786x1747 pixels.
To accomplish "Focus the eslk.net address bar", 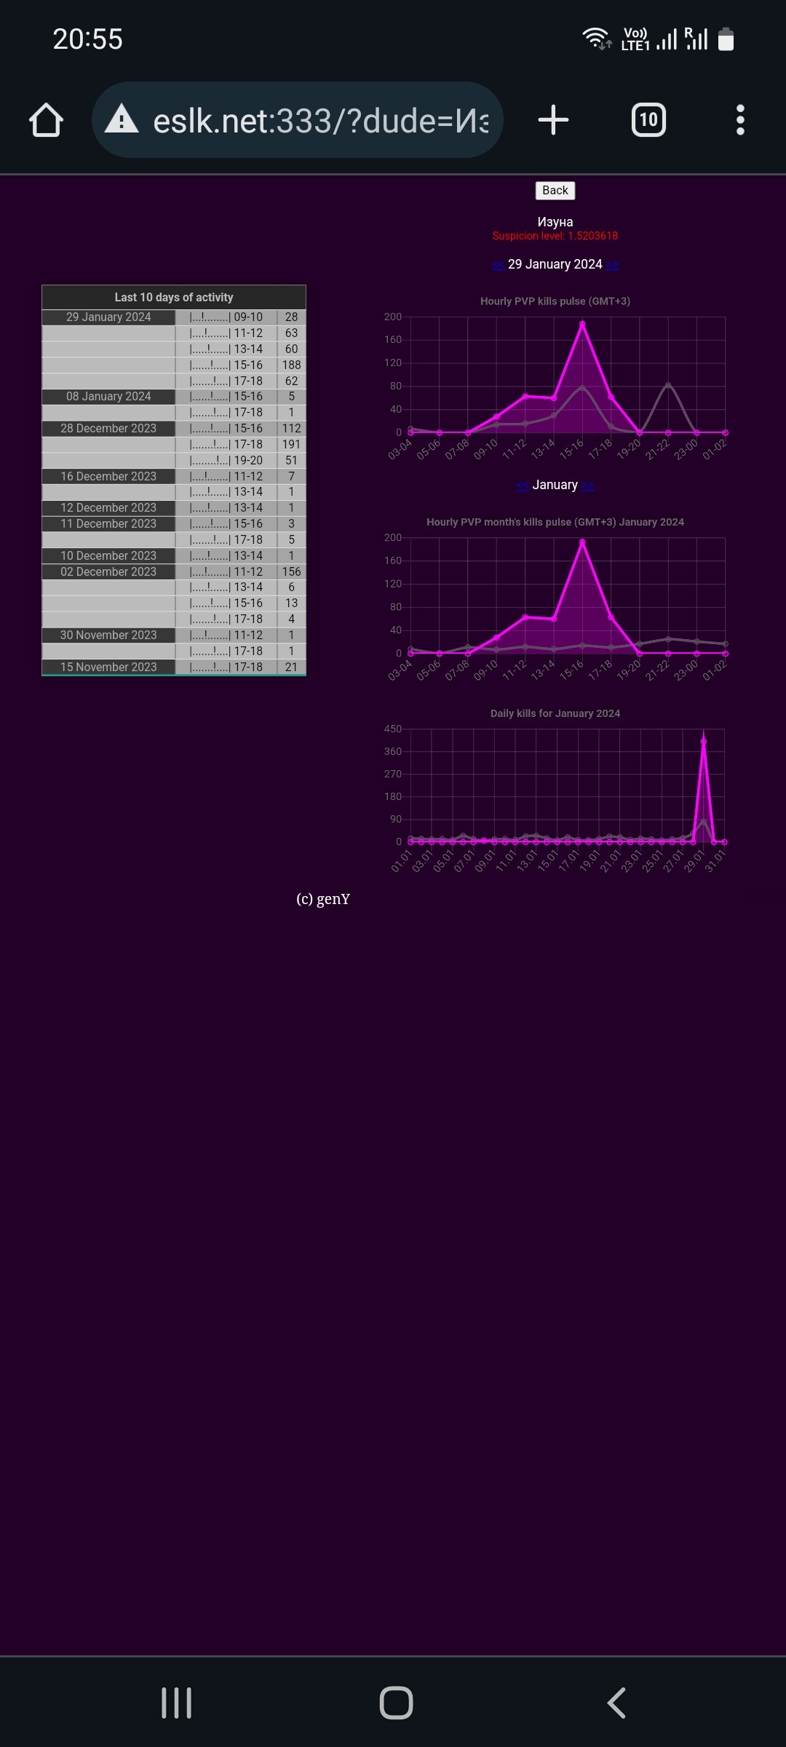I will point(320,120).
